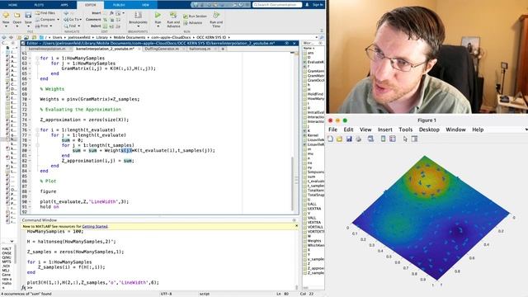
Task: Click Run and Time
Action: 216,20
